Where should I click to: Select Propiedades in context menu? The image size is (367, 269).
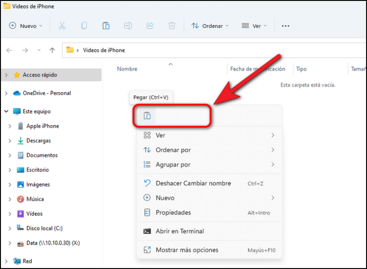click(x=209, y=213)
